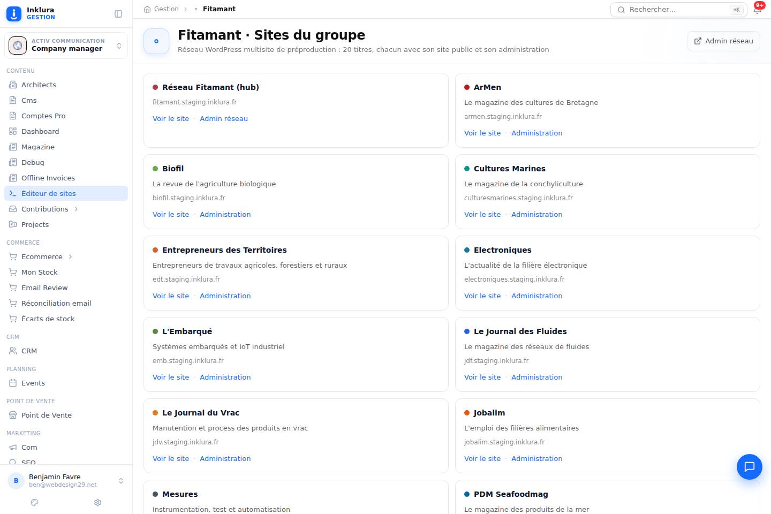This screenshot has height=514, width=771.
Task: Click the Inklura logo icon
Action: point(14,13)
